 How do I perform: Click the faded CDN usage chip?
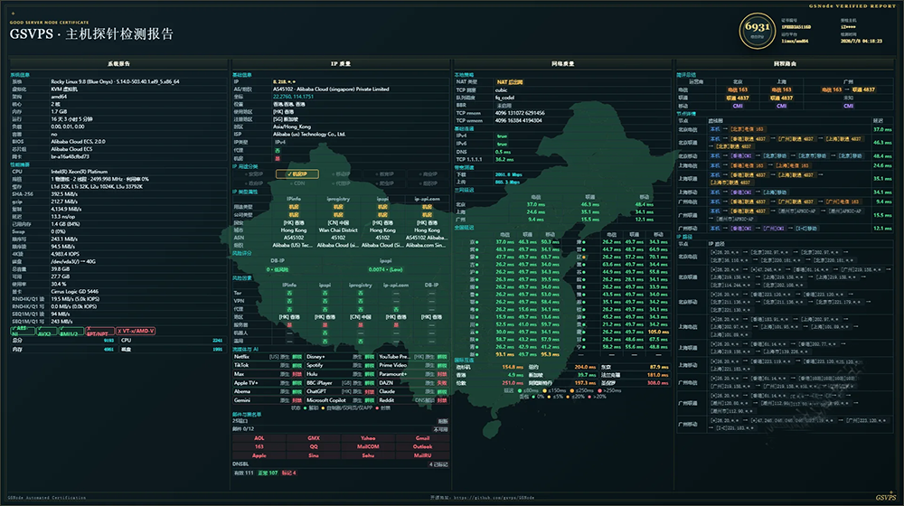coord(299,183)
